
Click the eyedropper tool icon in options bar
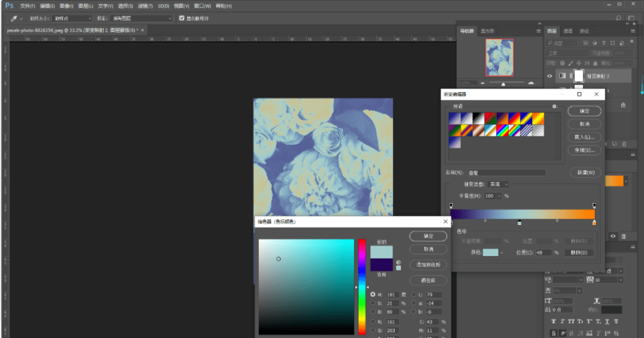(x=14, y=18)
